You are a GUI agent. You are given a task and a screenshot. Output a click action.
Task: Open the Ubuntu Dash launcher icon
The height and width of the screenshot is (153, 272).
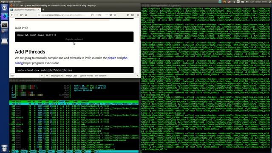[5, 8]
